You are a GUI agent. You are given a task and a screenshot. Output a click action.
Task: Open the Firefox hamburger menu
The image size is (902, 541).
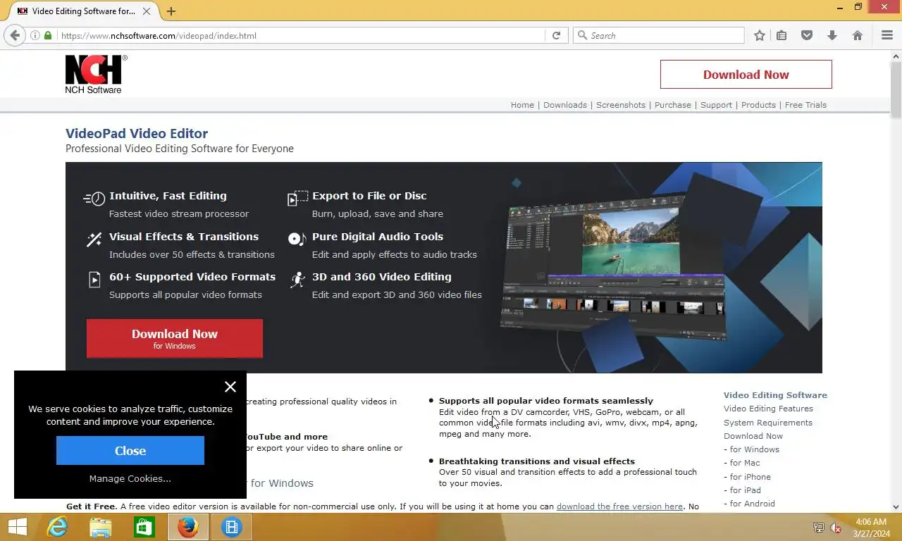pyautogui.click(x=887, y=35)
